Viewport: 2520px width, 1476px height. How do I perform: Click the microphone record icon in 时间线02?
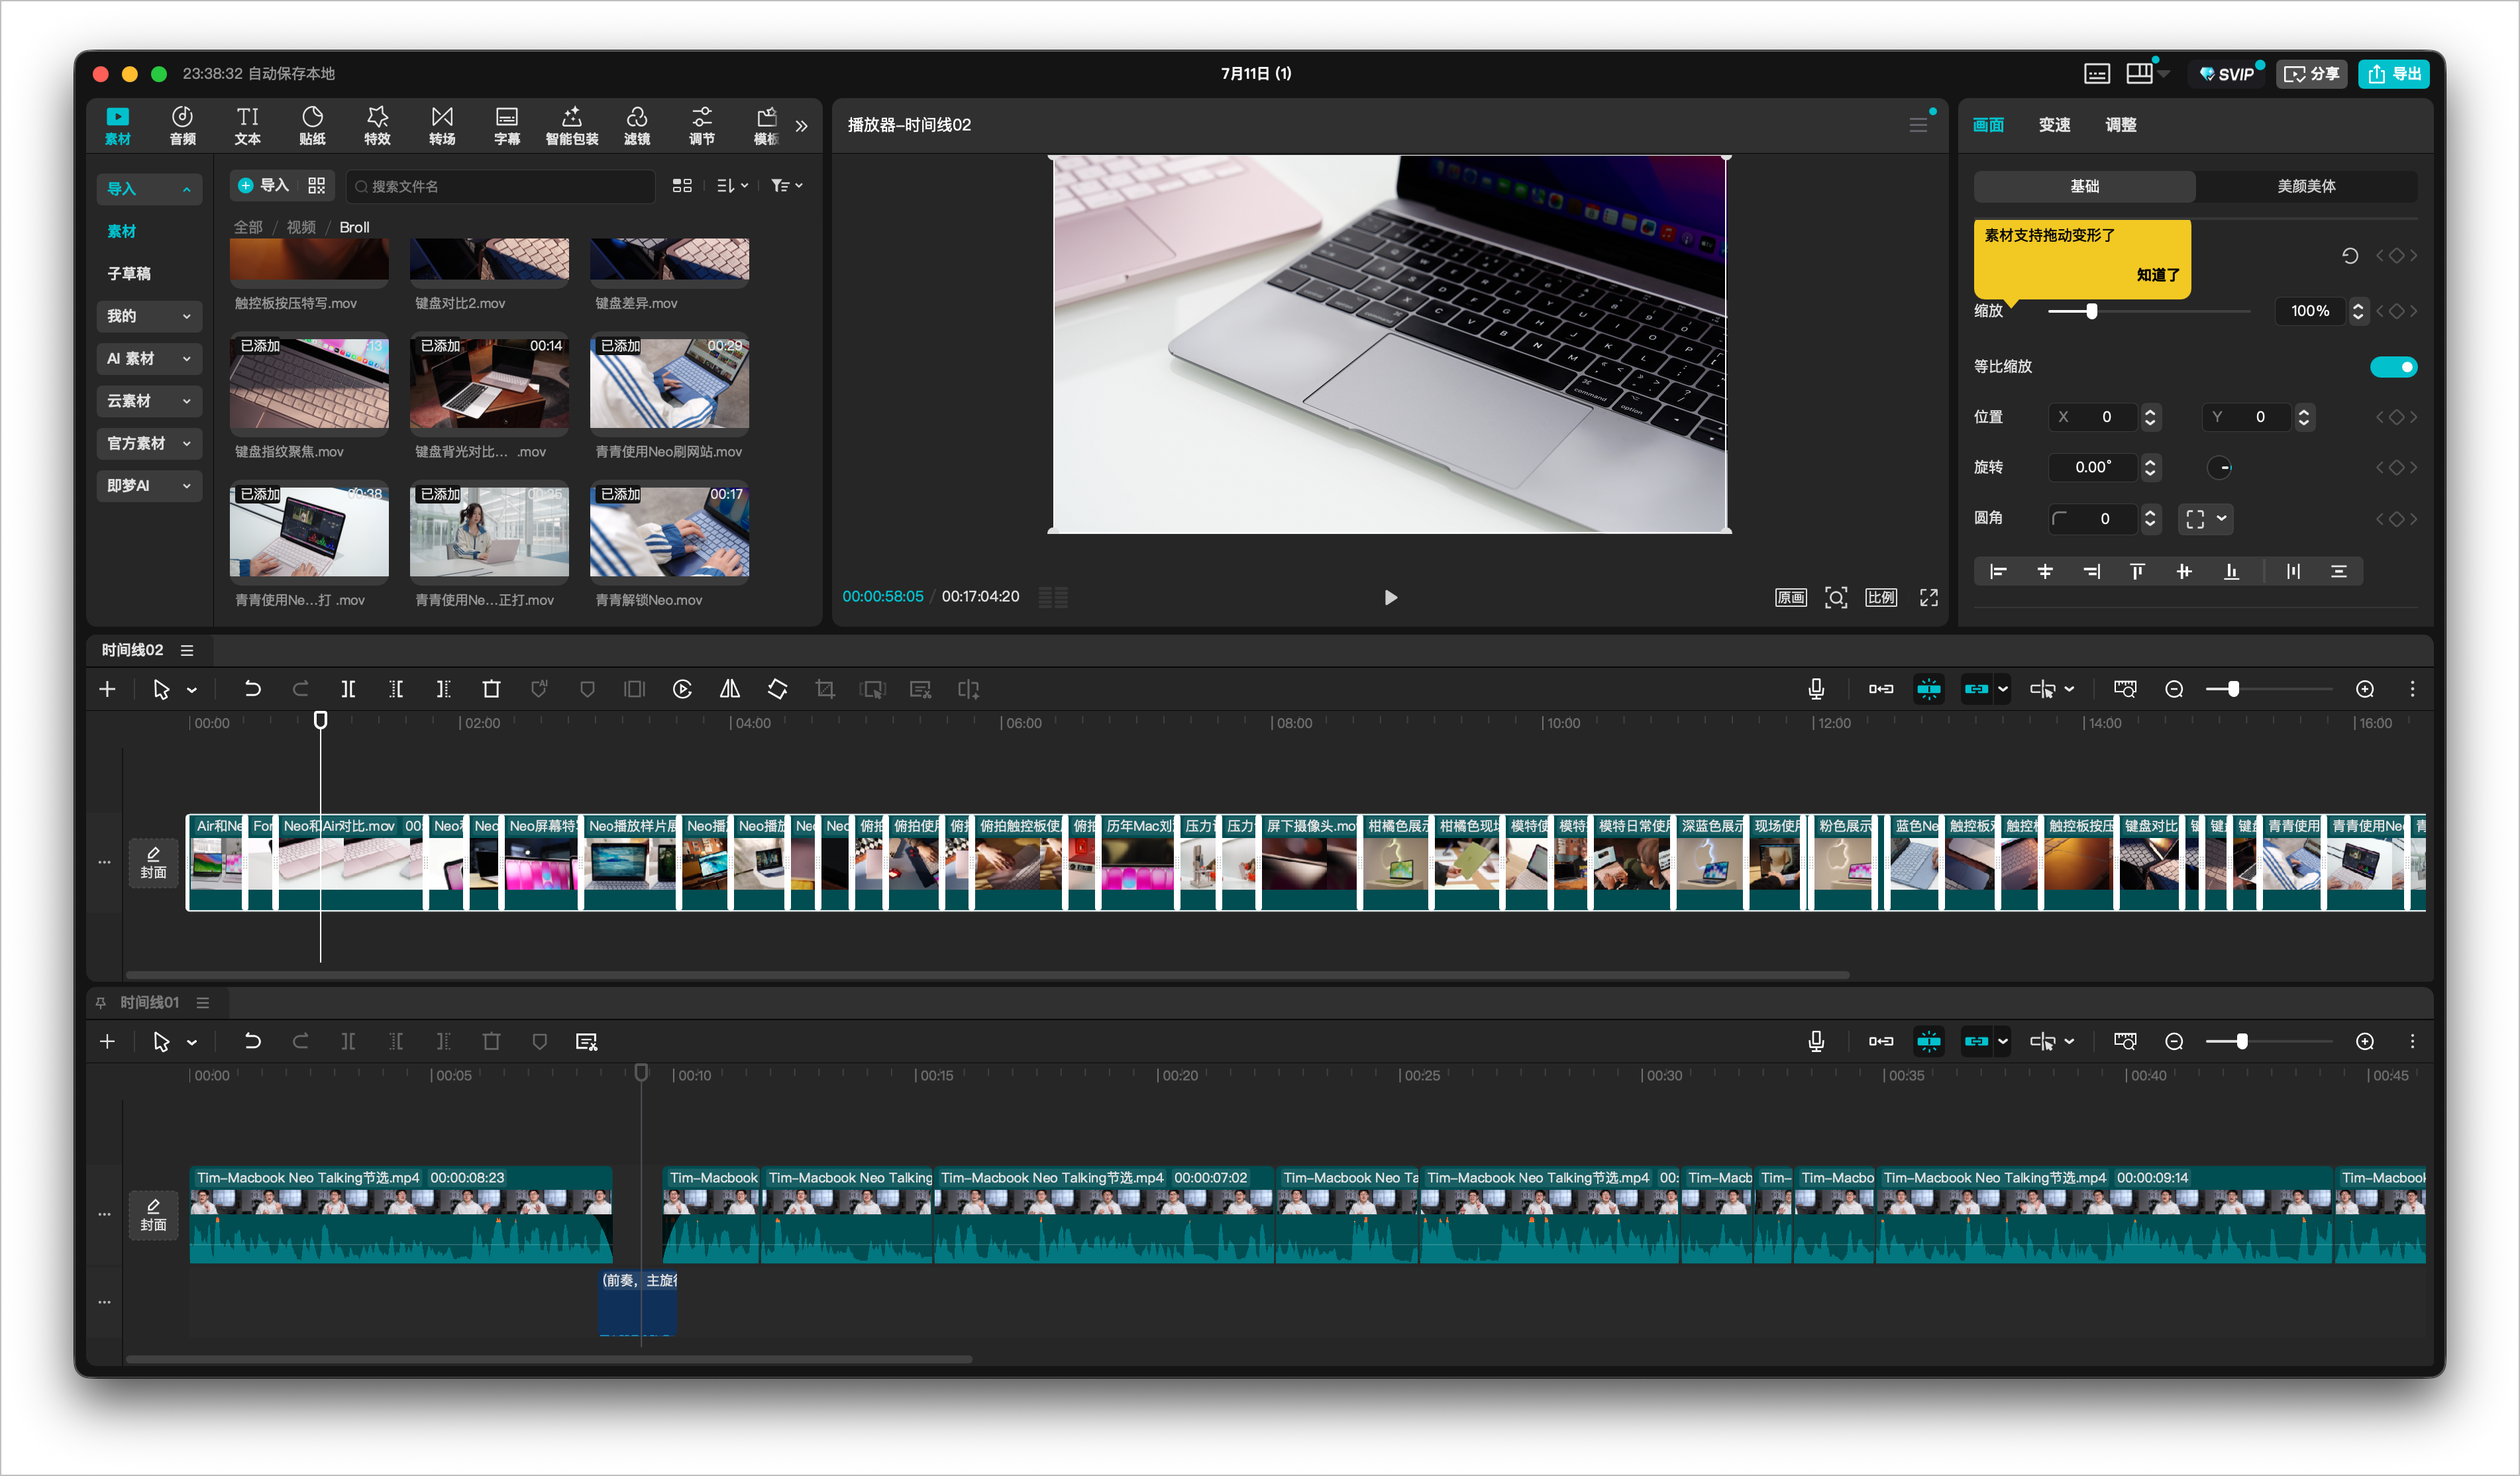click(x=1816, y=689)
